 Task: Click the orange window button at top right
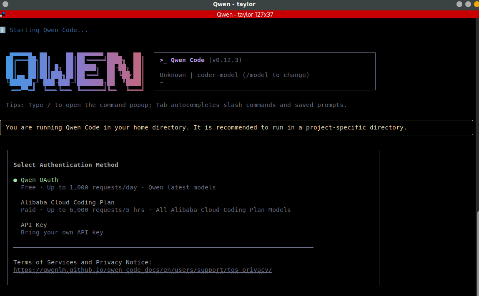click(x=476, y=4)
